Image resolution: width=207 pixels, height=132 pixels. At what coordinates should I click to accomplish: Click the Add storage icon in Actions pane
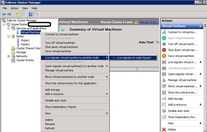164,99
